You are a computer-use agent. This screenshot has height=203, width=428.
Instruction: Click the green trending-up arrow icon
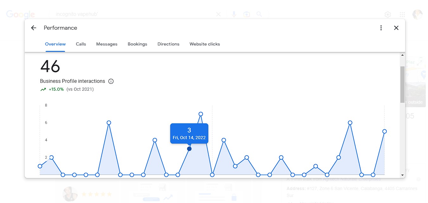(43, 89)
